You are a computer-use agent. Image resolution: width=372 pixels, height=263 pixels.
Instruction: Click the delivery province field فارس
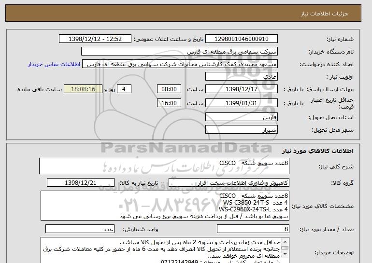241,117
